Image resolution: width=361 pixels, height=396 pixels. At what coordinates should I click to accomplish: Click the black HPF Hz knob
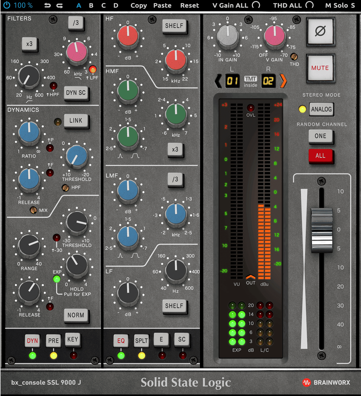click(29, 76)
